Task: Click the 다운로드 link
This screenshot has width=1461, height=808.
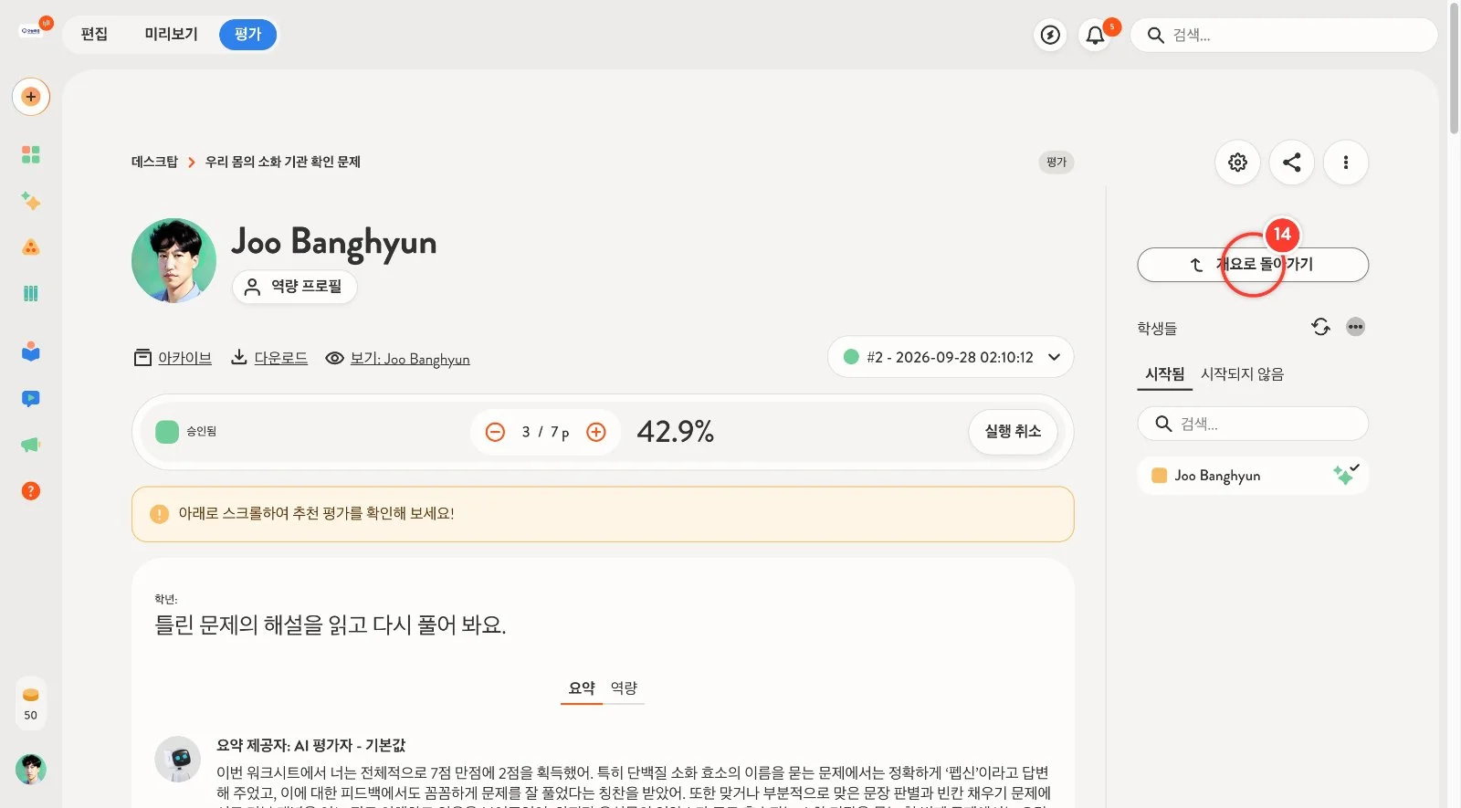Action: pos(268,358)
